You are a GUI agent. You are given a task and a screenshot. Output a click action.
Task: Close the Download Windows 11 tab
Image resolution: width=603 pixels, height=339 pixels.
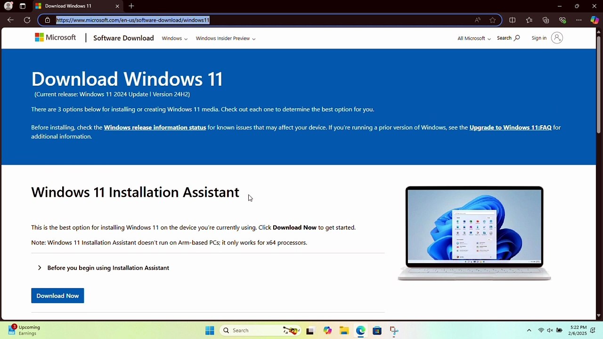(117, 6)
